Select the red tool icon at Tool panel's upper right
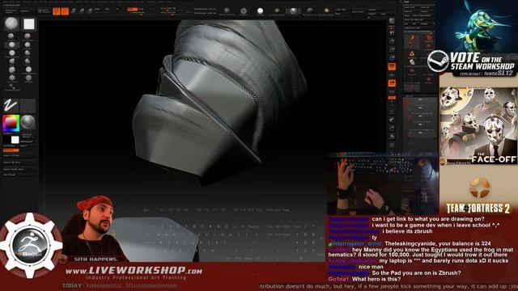The image size is (518, 291). click(x=428, y=38)
